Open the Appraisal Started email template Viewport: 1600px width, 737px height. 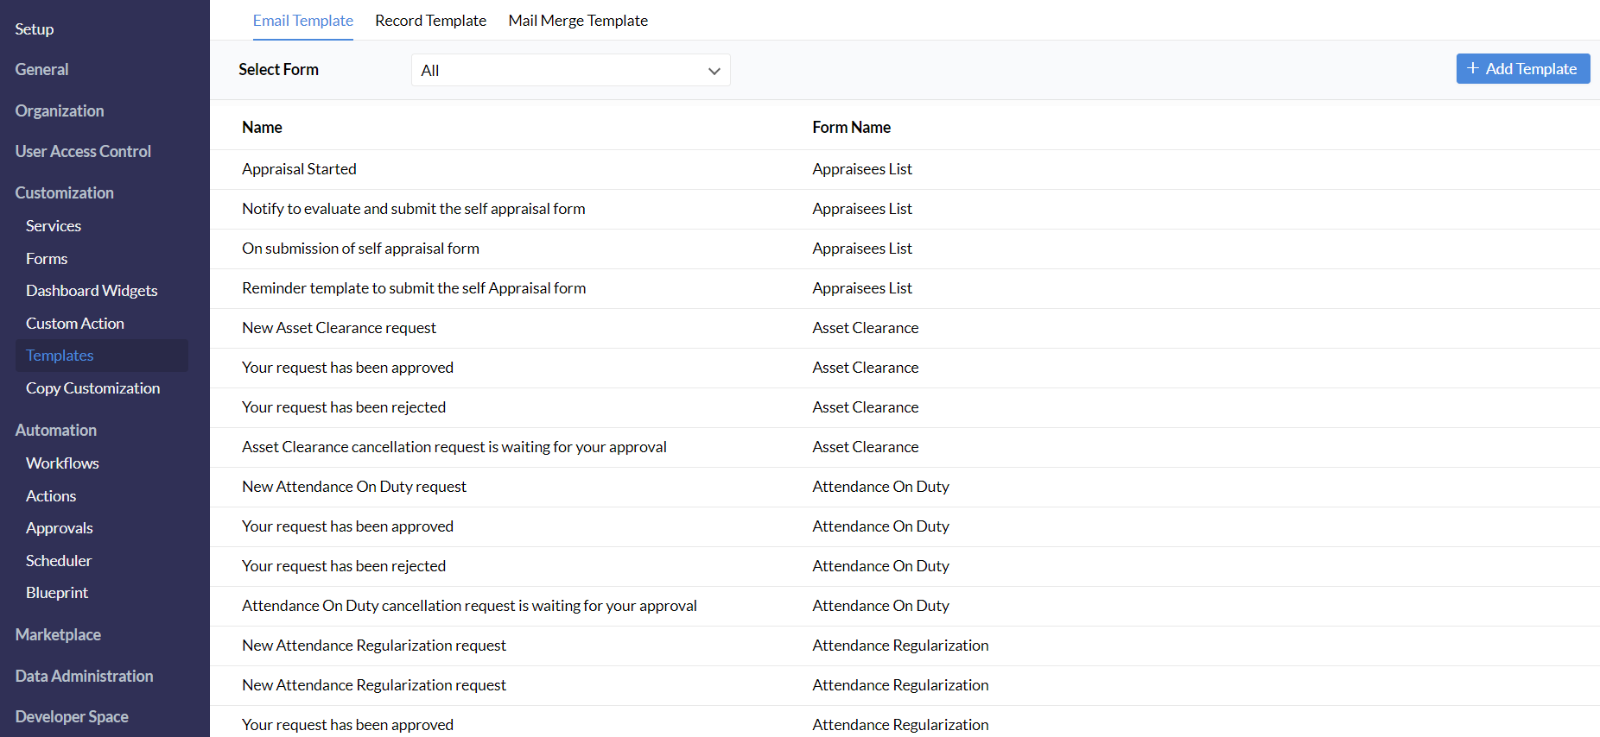(x=299, y=169)
